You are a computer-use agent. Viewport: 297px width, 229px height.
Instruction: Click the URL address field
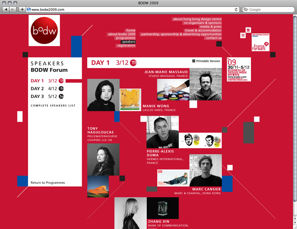click(133, 10)
